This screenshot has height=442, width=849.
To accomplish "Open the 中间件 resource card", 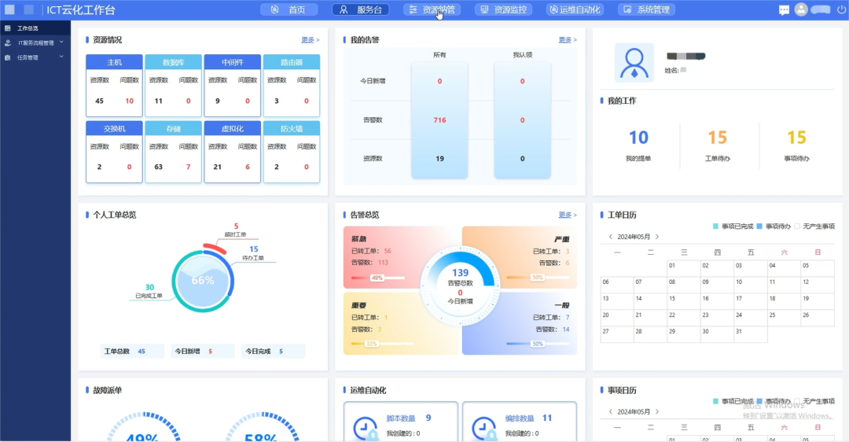I will pos(232,86).
